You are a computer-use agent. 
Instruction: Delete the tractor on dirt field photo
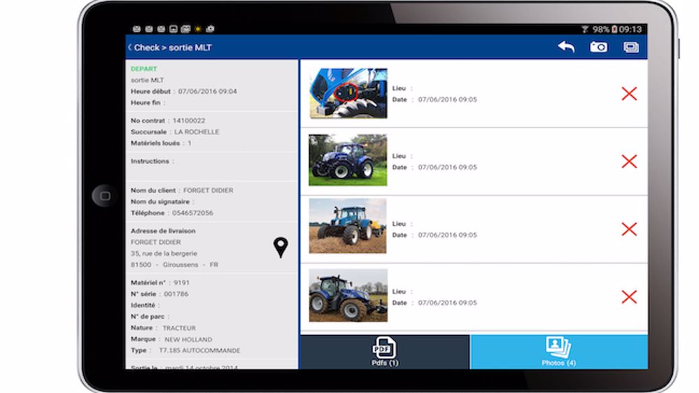(x=629, y=229)
